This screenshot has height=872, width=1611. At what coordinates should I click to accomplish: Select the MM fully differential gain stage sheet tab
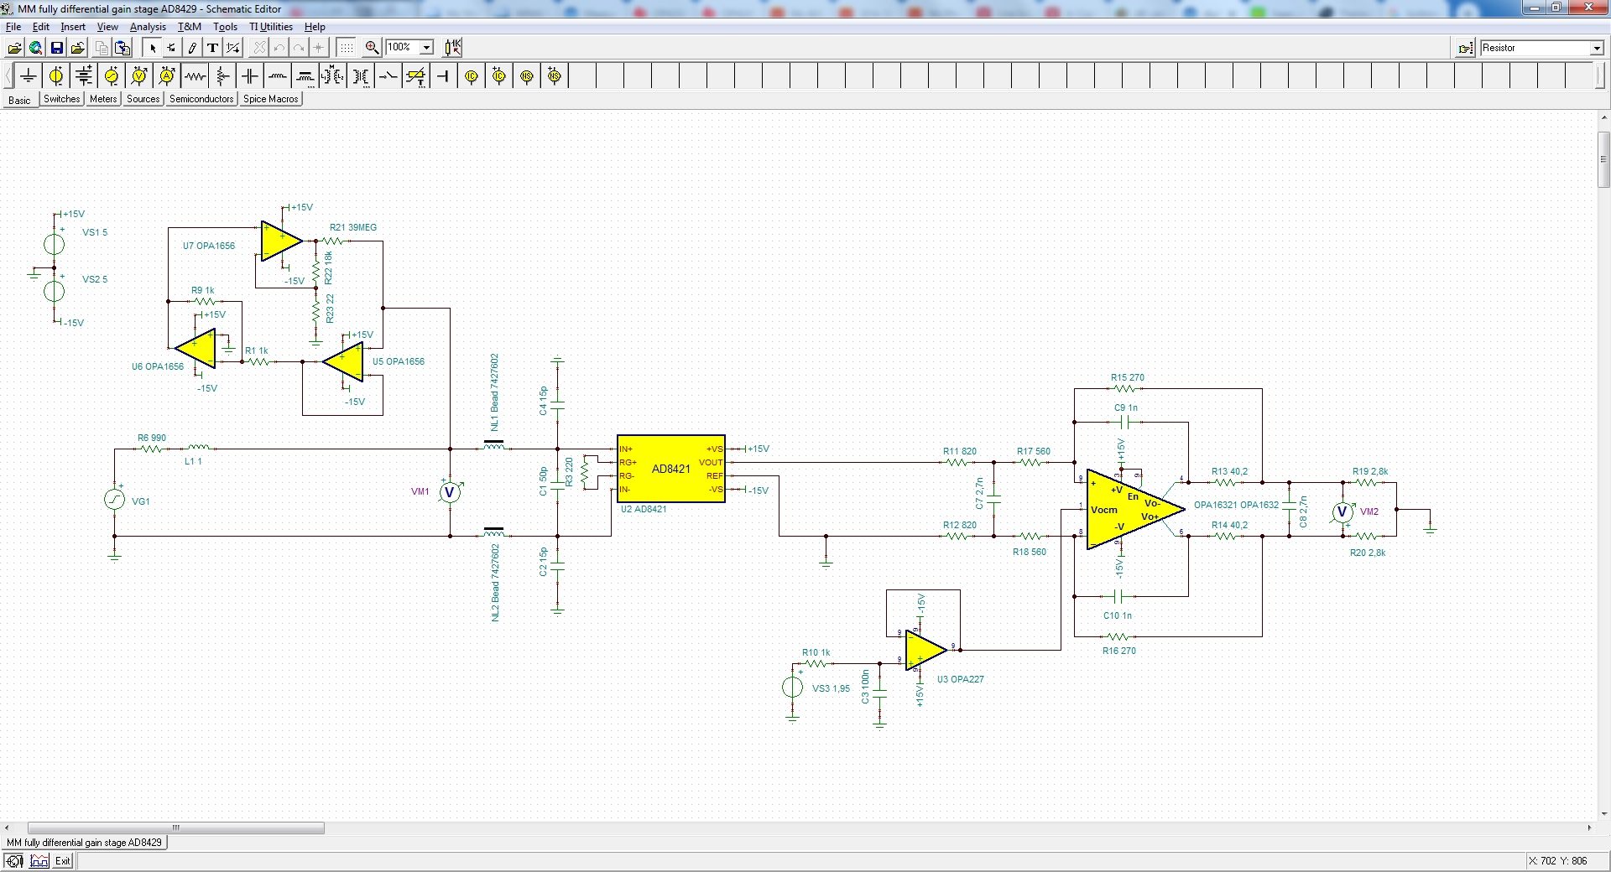pos(85,843)
